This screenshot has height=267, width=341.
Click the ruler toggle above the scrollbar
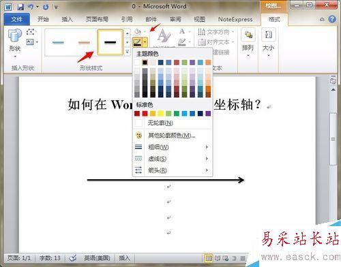333,76
